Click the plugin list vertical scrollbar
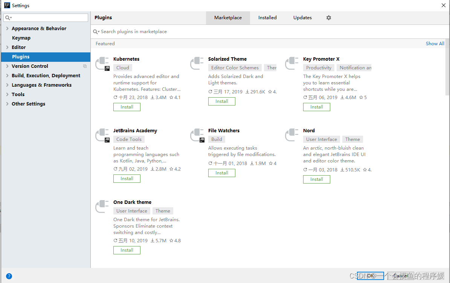Viewport: 450px width, 283px height. tap(447, 67)
